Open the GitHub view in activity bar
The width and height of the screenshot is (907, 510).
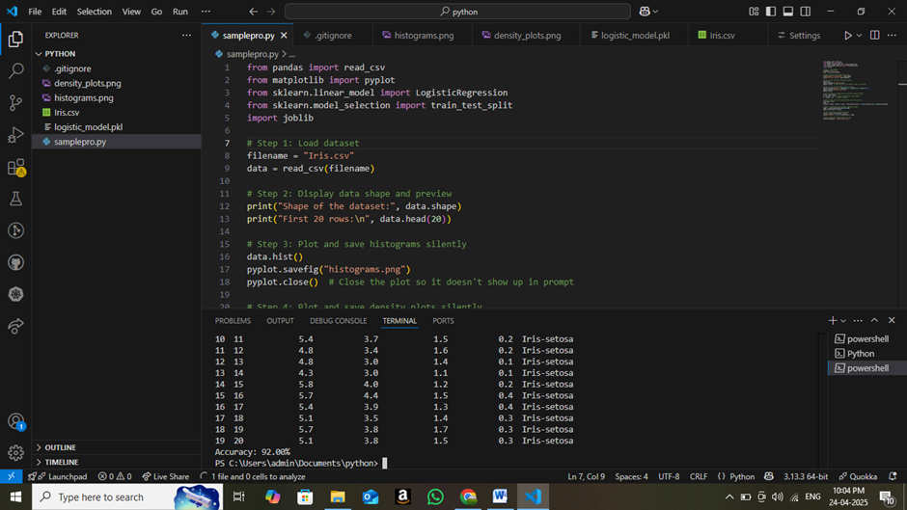pyautogui.click(x=15, y=262)
